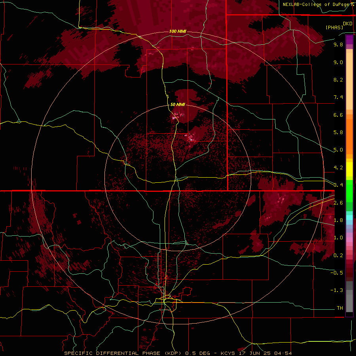Click the "100 NMI" range ring label
The height and width of the screenshot is (356, 356).
coord(178,31)
